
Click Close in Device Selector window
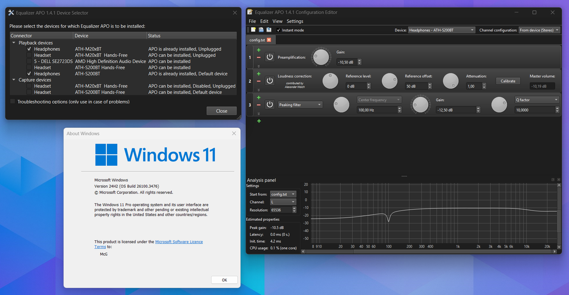click(221, 111)
